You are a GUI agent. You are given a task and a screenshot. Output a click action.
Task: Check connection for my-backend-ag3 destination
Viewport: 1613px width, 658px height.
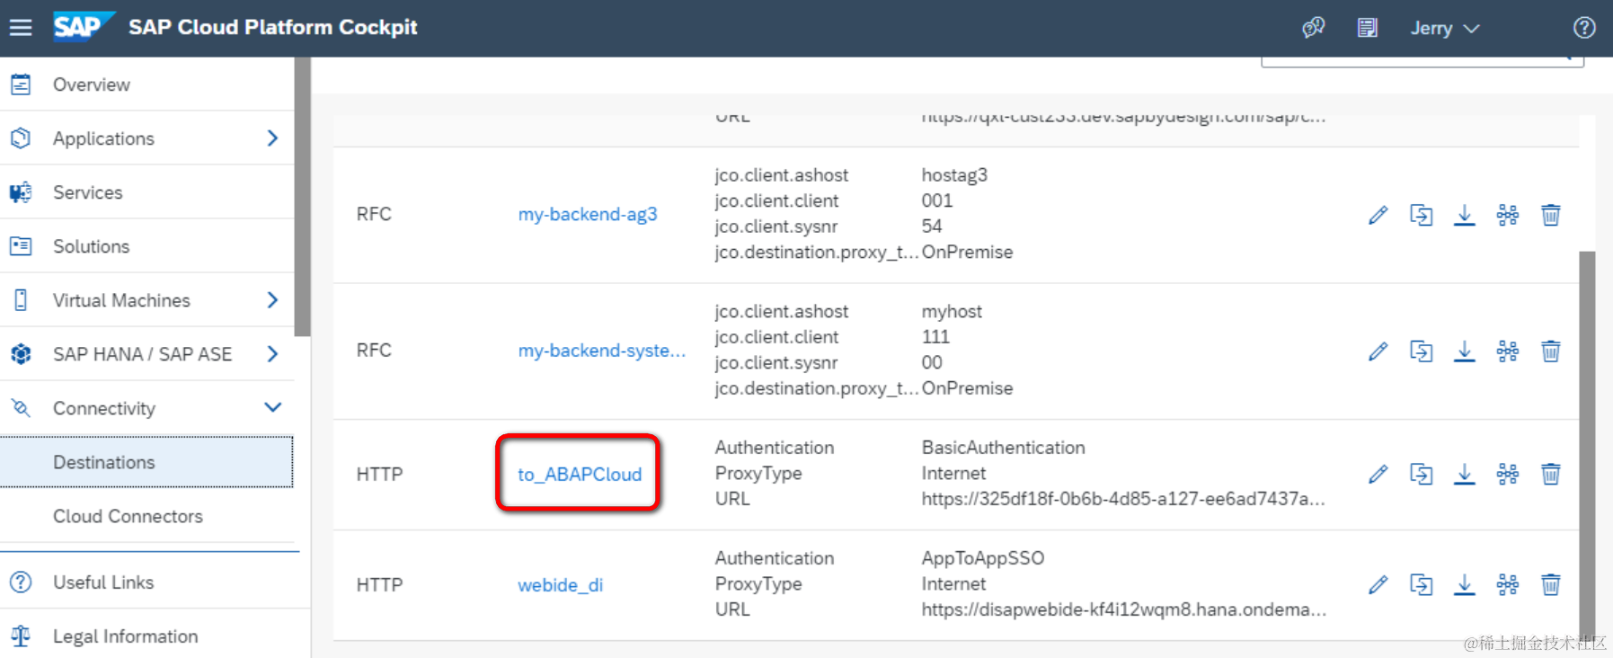pyautogui.click(x=1508, y=215)
